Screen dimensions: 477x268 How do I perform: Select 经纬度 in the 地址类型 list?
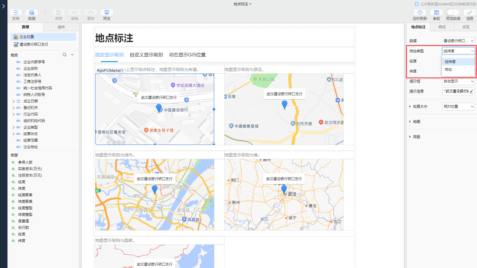tap(450, 61)
